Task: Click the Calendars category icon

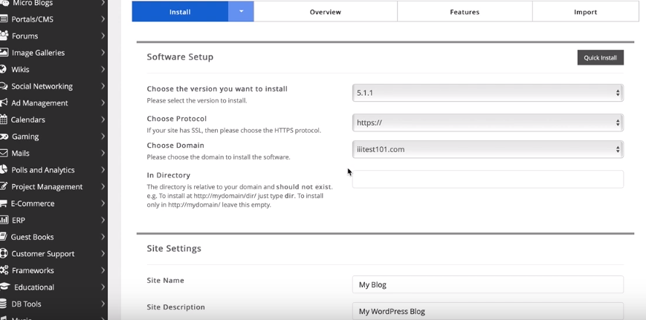Action: 4,120
